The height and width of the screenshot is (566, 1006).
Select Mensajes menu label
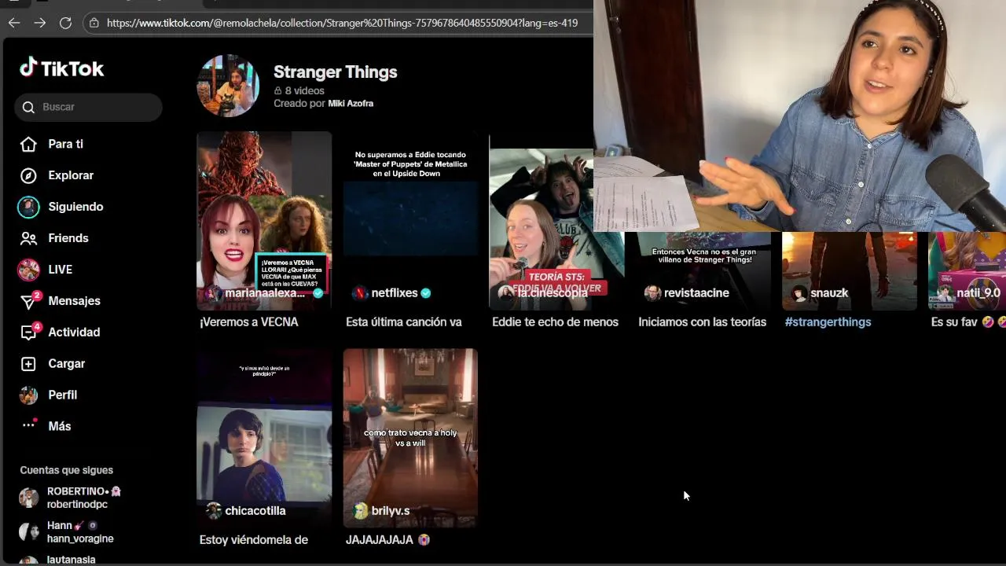[74, 301]
